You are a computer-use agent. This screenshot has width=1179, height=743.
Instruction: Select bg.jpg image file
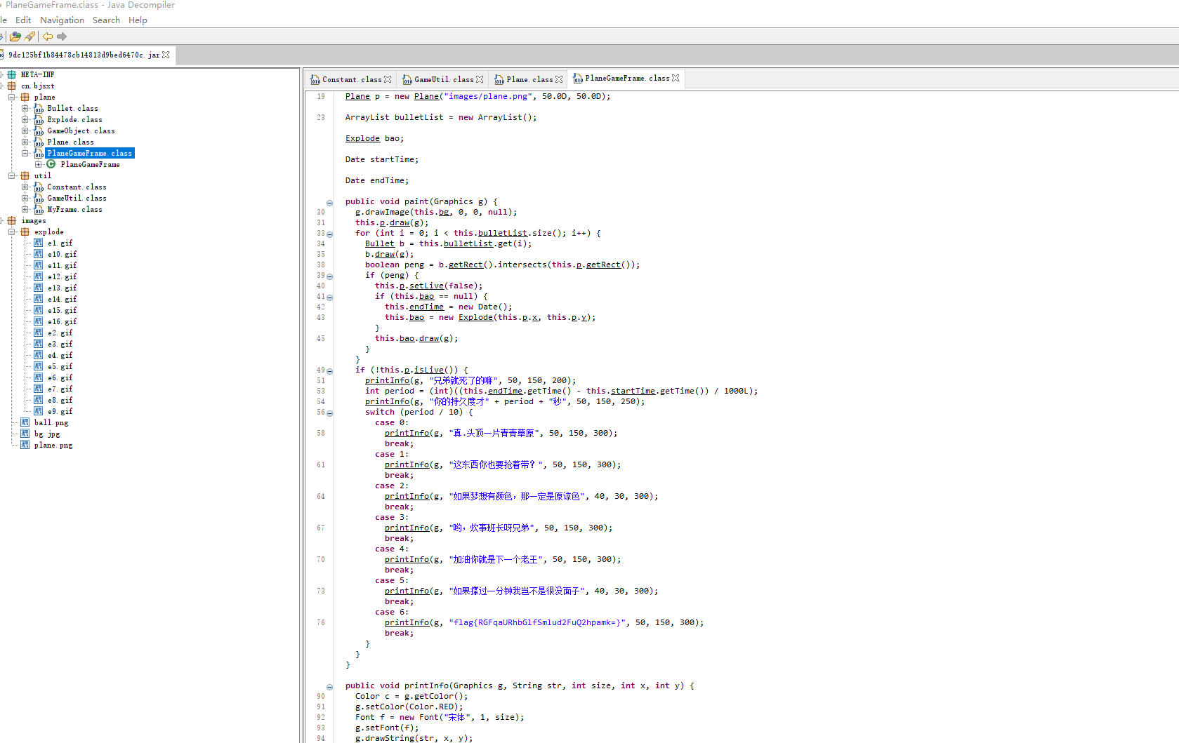[46, 434]
